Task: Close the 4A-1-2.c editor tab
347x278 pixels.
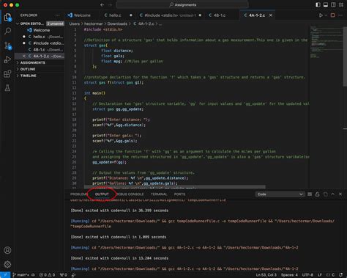Action: [271, 15]
